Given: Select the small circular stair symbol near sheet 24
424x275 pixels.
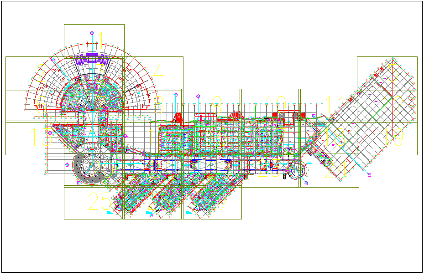Looking at the screenshot, I should tap(297, 170).
